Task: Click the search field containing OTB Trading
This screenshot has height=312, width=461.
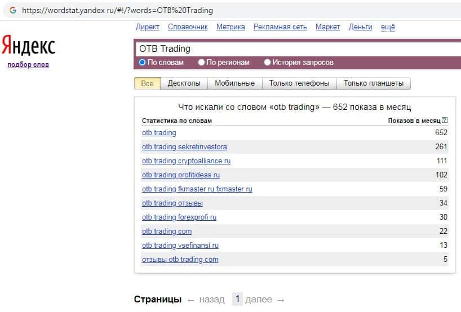Action: click(293, 48)
